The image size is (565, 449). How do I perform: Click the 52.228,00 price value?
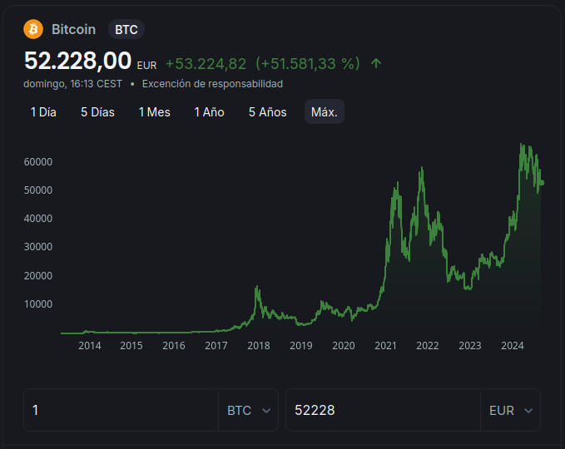pyautogui.click(x=77, y=62)
